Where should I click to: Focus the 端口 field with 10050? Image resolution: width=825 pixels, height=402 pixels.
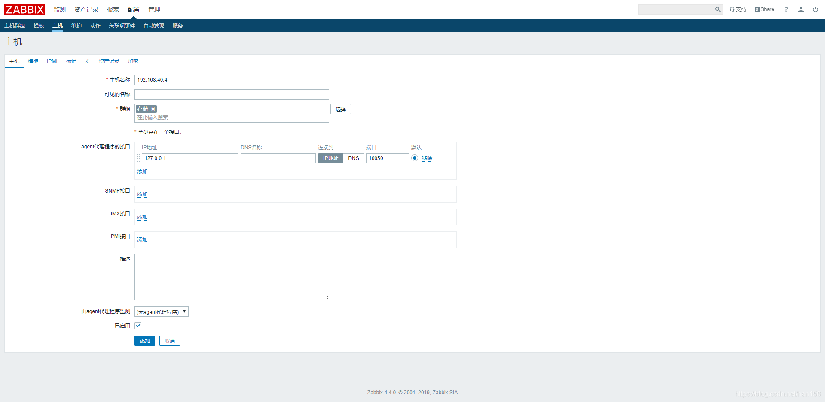point(387,158)
